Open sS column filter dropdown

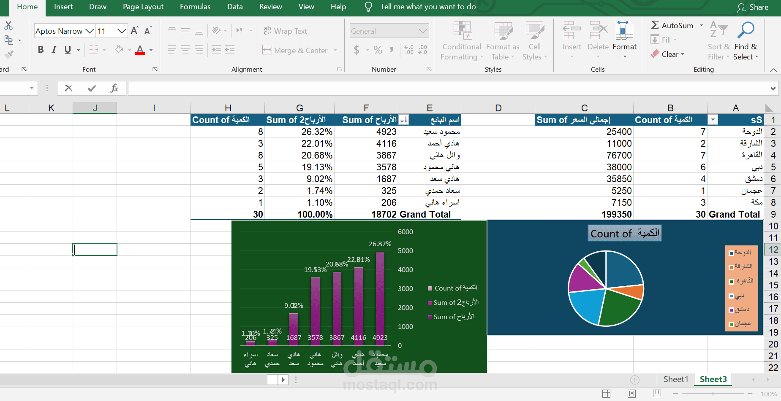(713, 120)
